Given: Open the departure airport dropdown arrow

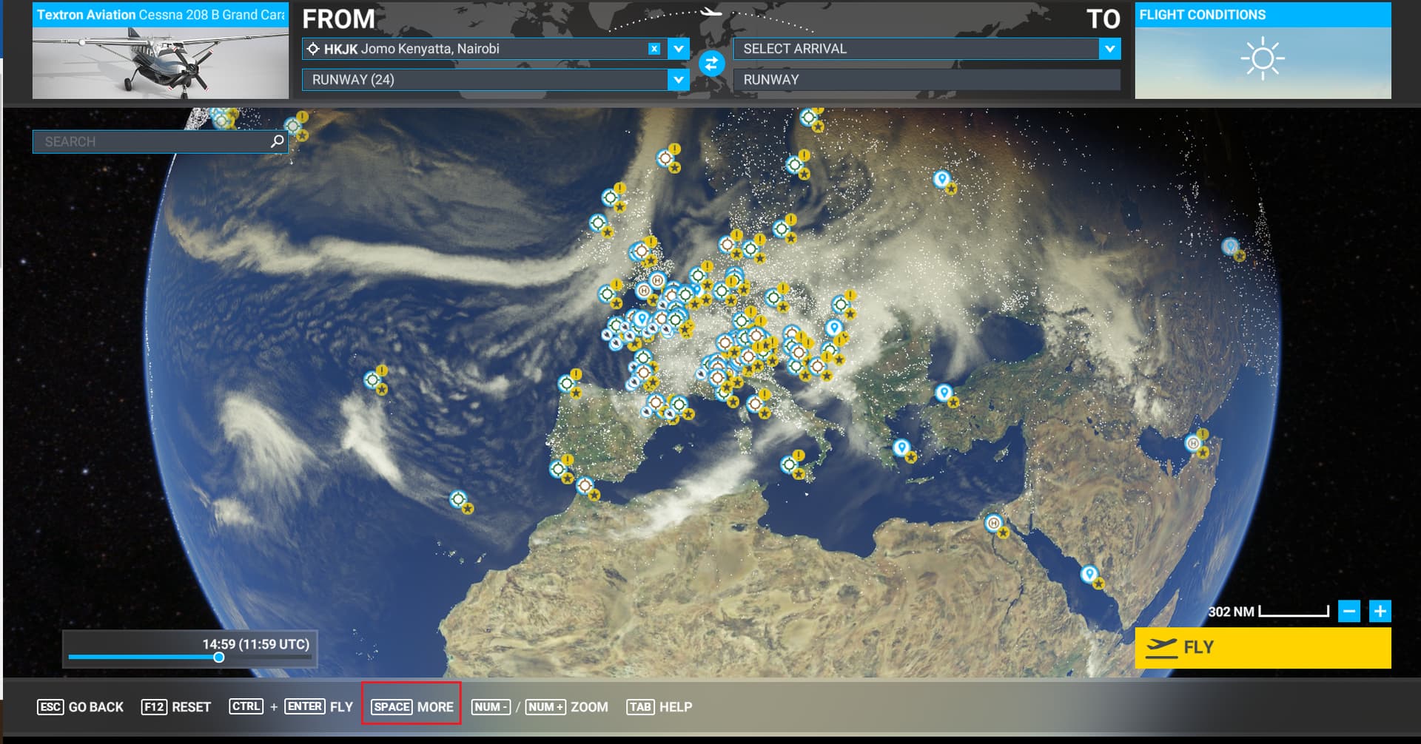Looking at the screenshot, I should pyautogui.click(x=679, y=49).
